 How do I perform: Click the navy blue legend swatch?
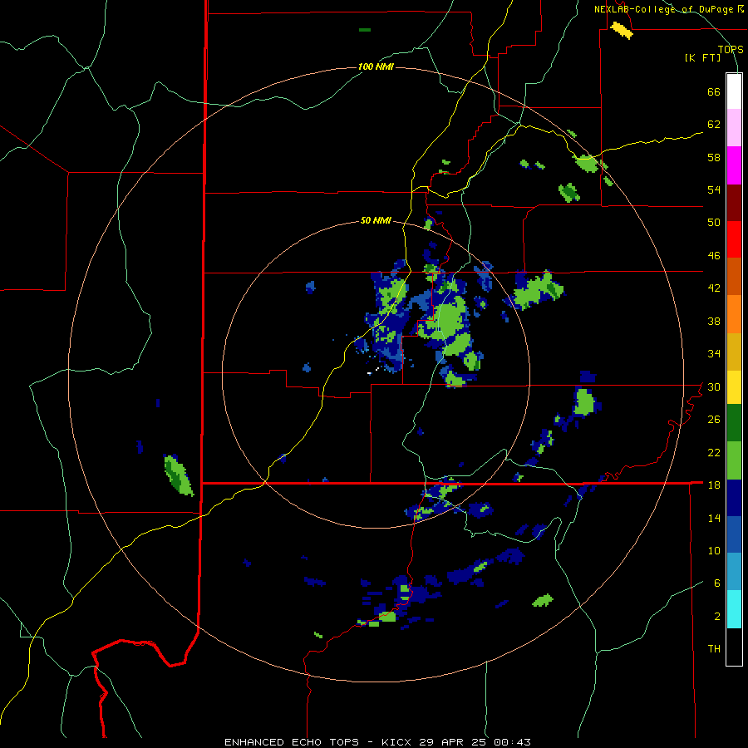pos(734,498)
